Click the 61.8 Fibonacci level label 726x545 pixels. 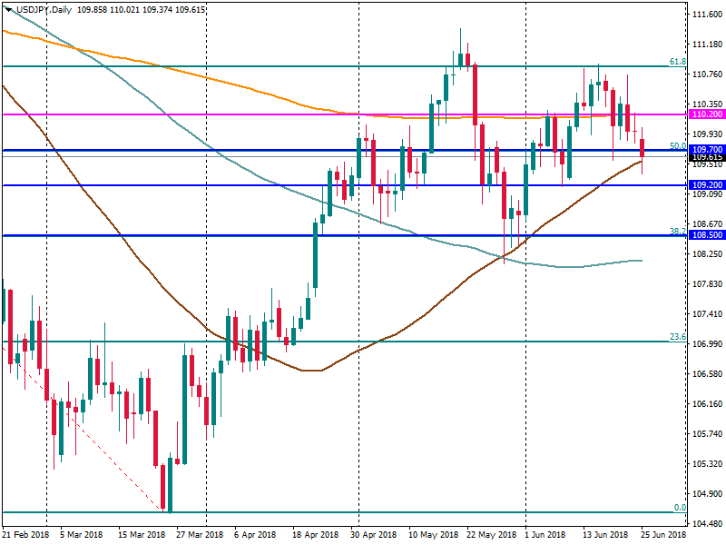point(677,62)
